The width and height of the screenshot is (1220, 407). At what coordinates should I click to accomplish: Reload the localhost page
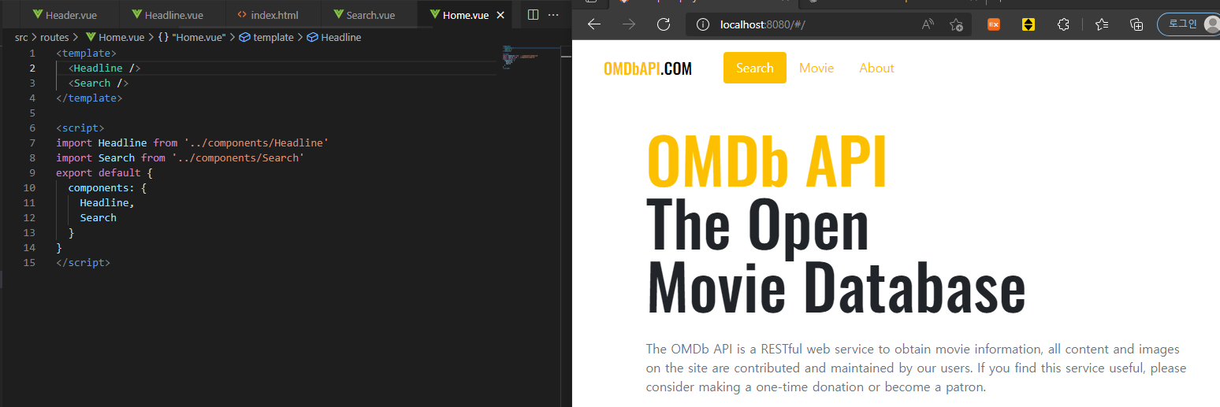(664, 24)
